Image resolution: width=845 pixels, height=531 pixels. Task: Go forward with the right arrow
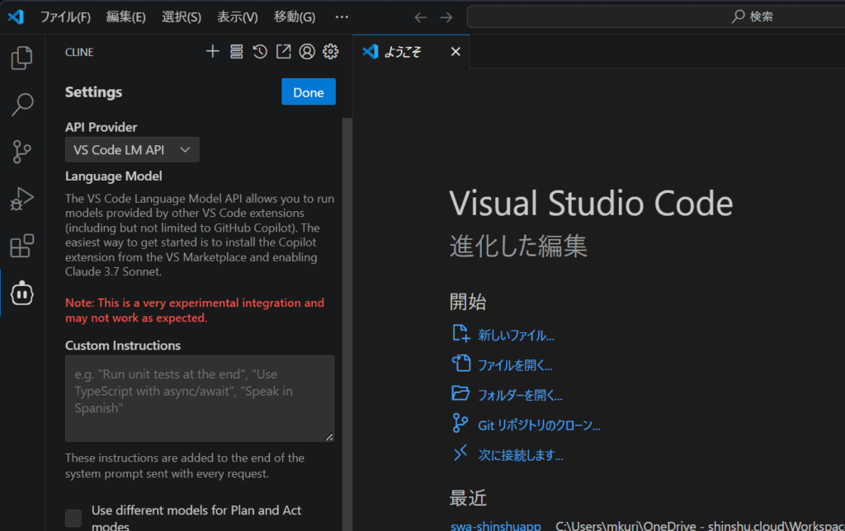(446, 17)
